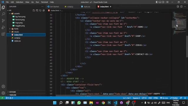Show errors and warnings in status bar
This screenshot has width=188, height=106.
9,98
